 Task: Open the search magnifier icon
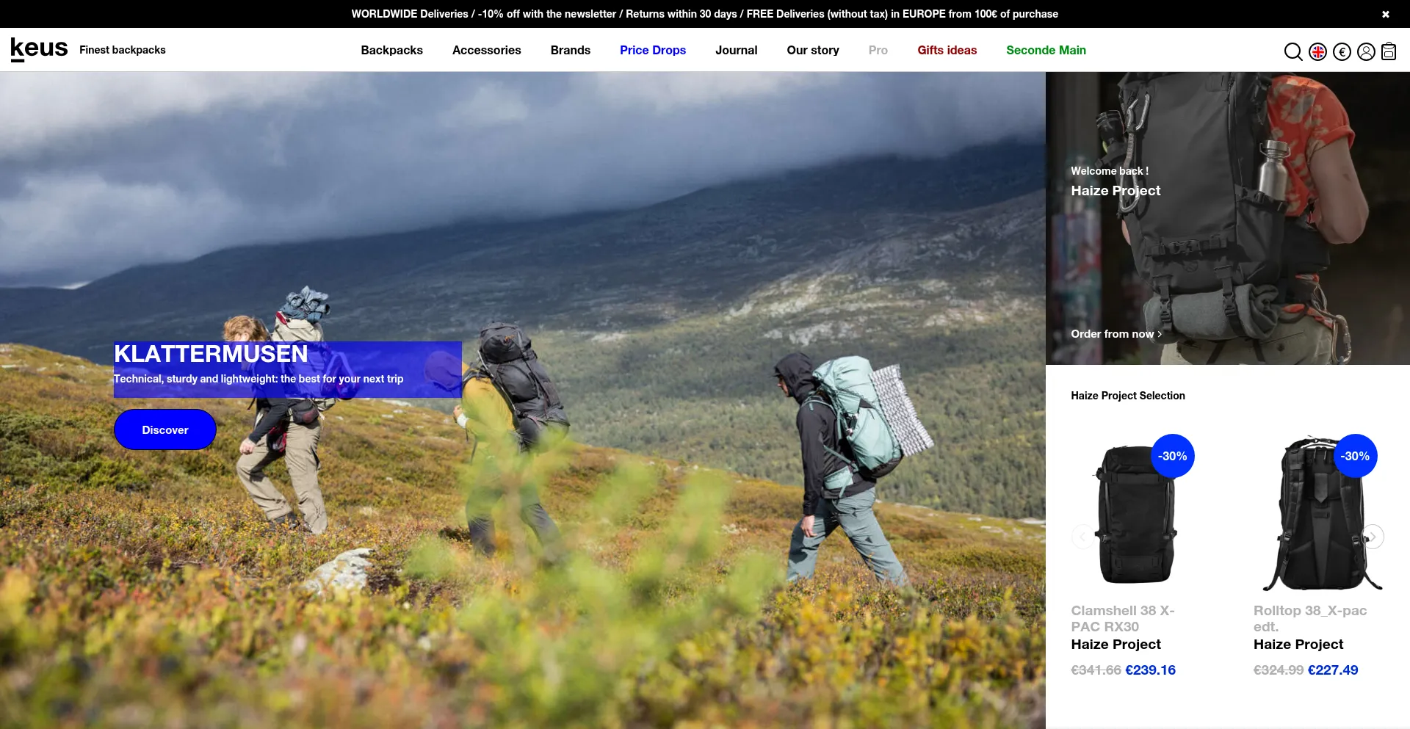(x=1293, y=51)
